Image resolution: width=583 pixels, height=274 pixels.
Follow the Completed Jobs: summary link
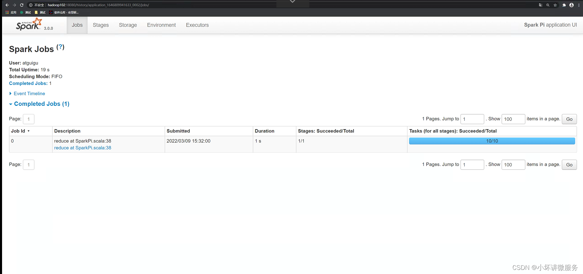pos(28,83)
